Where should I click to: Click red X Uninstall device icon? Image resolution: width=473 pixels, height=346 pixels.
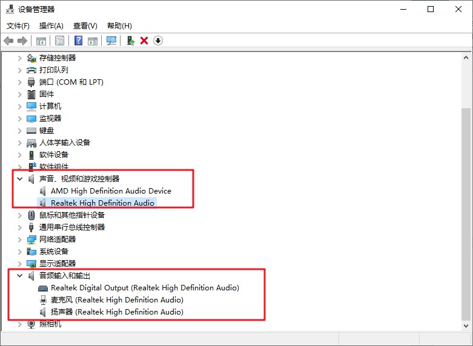click(144, 41)
